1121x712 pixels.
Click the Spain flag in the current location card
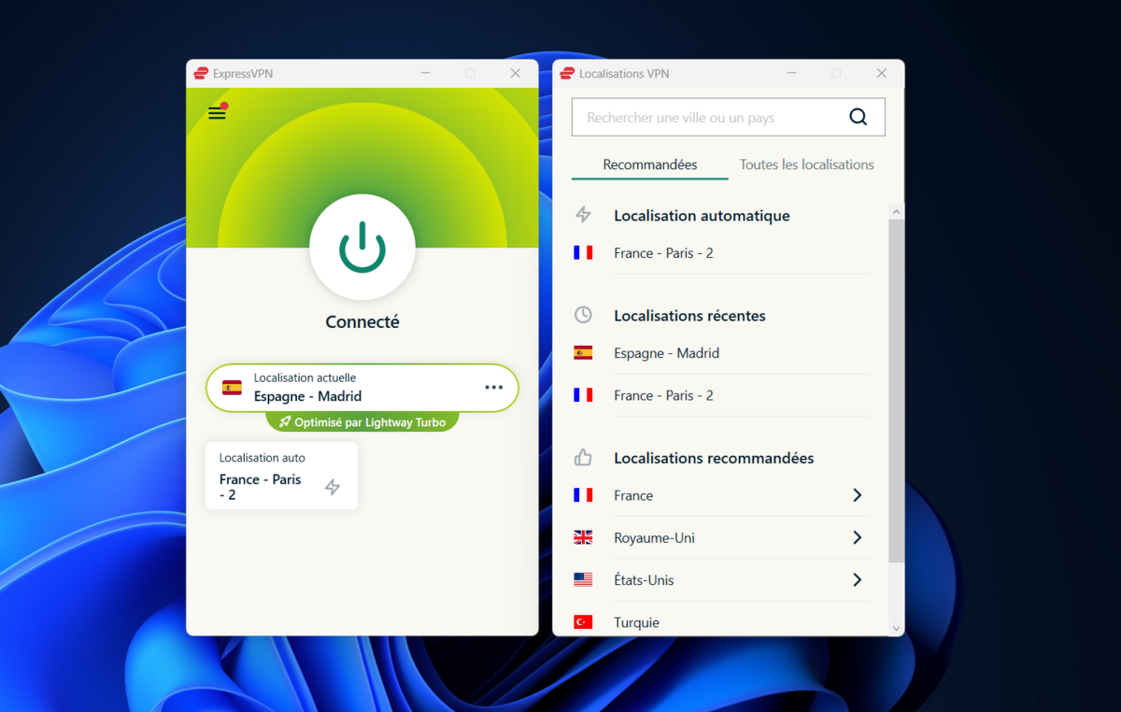(x=232, y=387)
